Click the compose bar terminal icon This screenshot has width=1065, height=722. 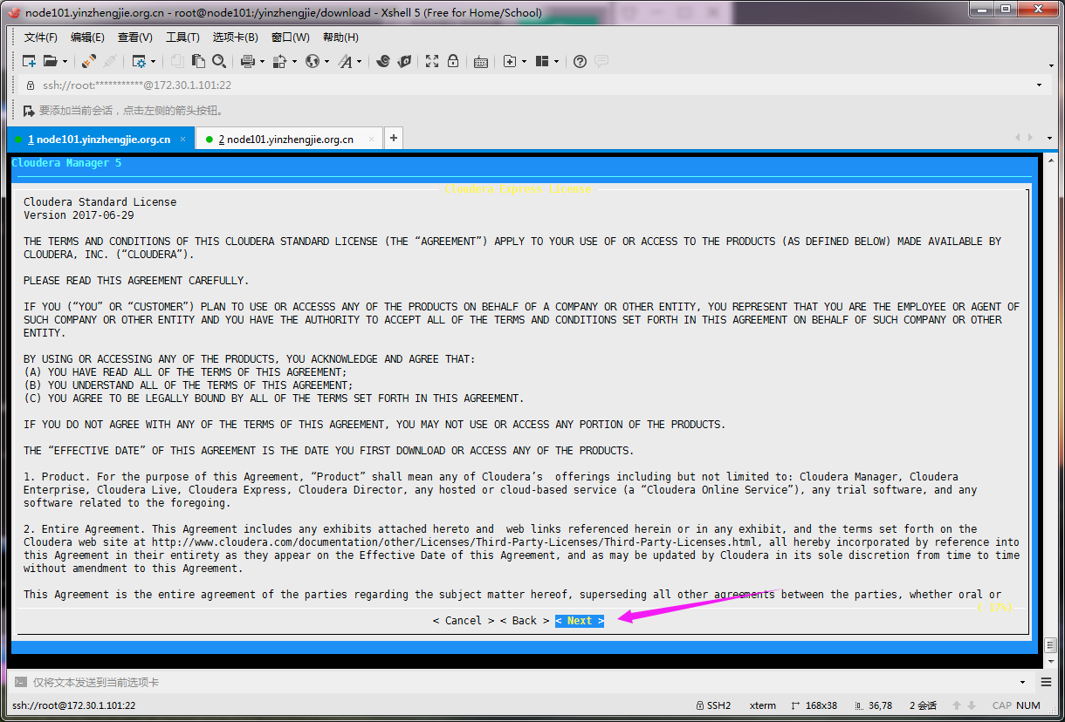coord(20,682)
